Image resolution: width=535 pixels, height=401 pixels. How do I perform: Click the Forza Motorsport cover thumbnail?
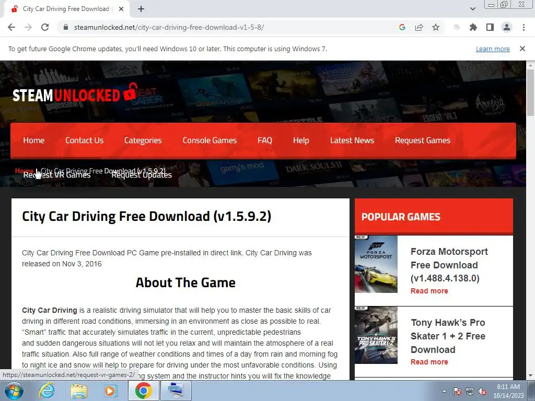pos(376,264)
